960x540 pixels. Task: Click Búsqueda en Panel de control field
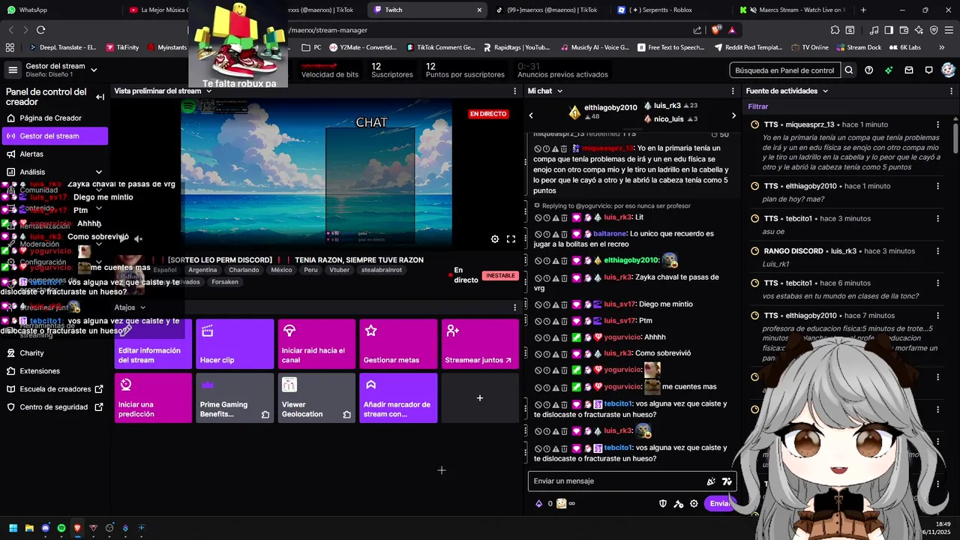[785, 70]
